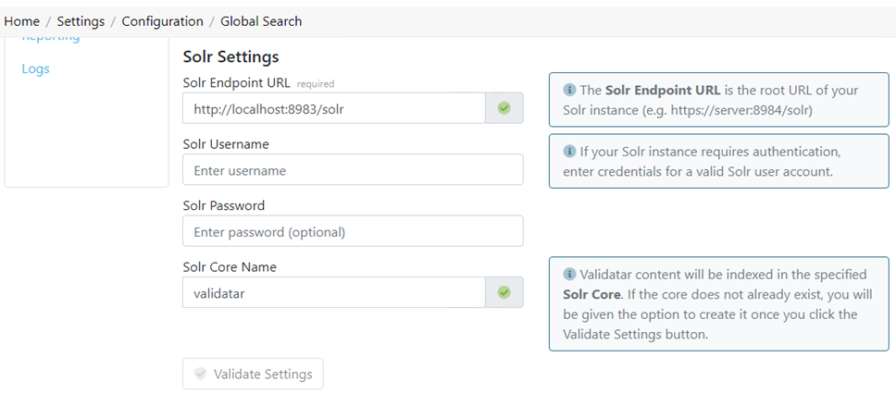Click the Solr Settings heading

230,56
